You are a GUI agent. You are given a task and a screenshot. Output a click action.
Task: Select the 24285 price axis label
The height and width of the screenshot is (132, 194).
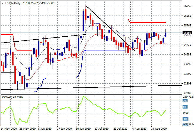[x=187, y=55]
